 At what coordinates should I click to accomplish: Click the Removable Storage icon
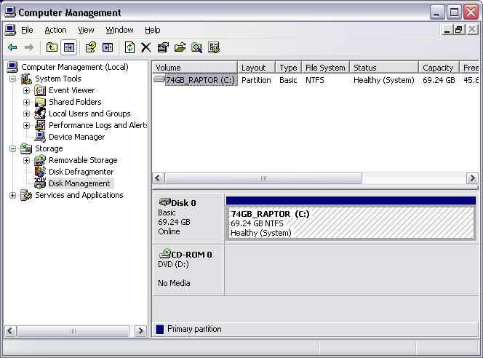point(40,160)
